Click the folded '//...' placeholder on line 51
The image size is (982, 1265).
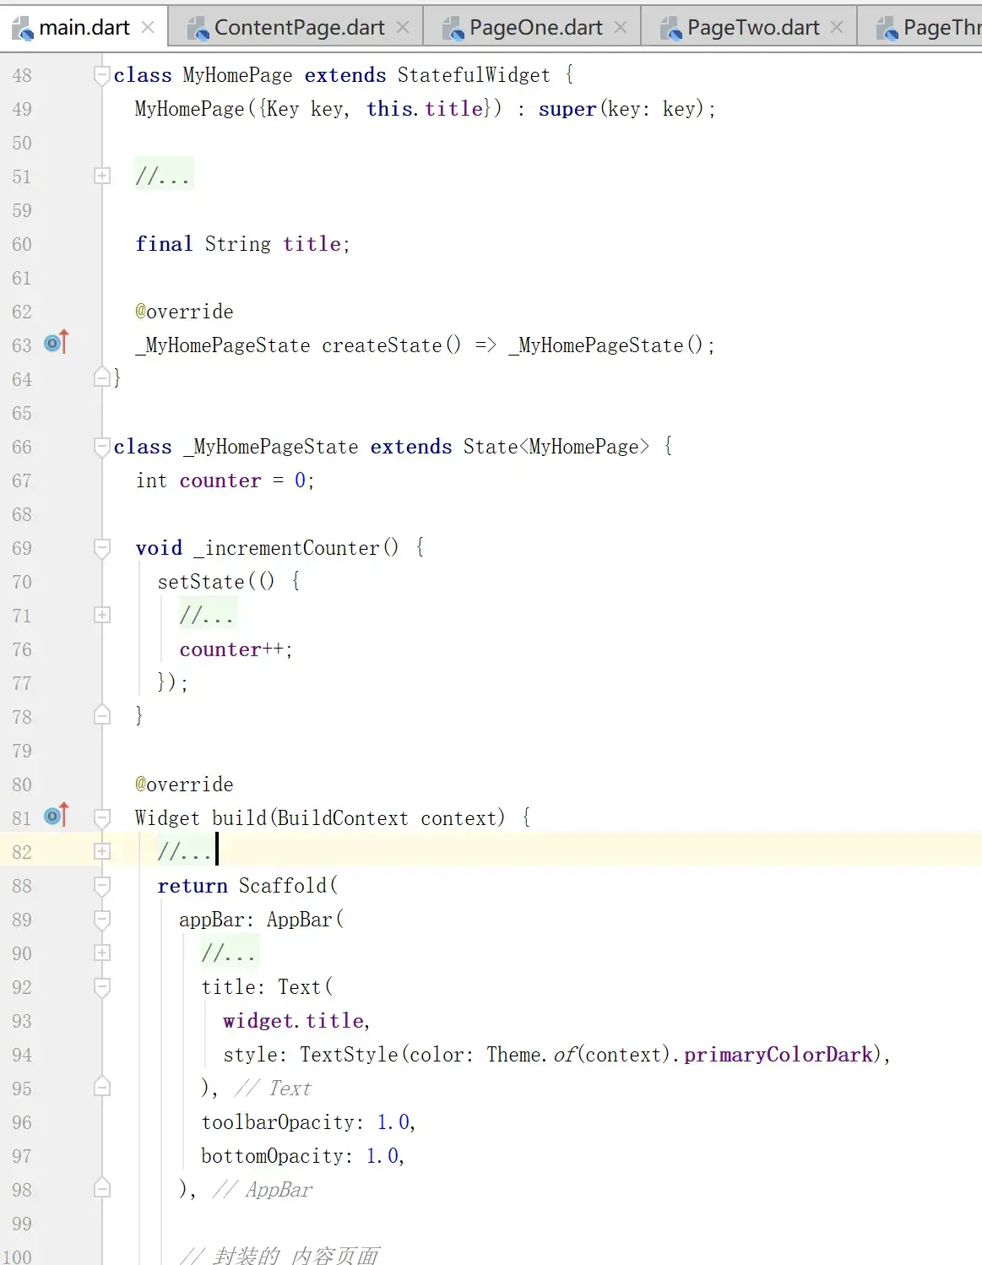164,175
